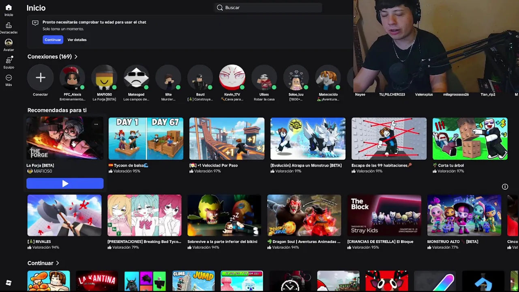Open Soloo_luu avatar
The width and height of the screenshot is (519, 292).
pyautogui.click(x=296, y=77)
